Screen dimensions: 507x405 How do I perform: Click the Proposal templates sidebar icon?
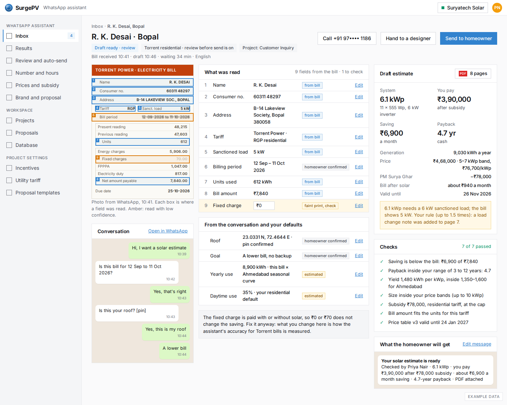click(x=9, y=193)
